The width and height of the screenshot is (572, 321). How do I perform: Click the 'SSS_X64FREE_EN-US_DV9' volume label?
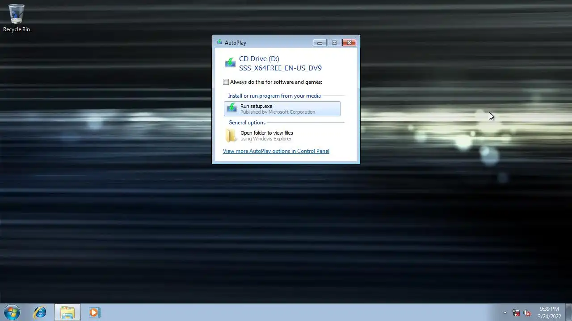point(280,68)
